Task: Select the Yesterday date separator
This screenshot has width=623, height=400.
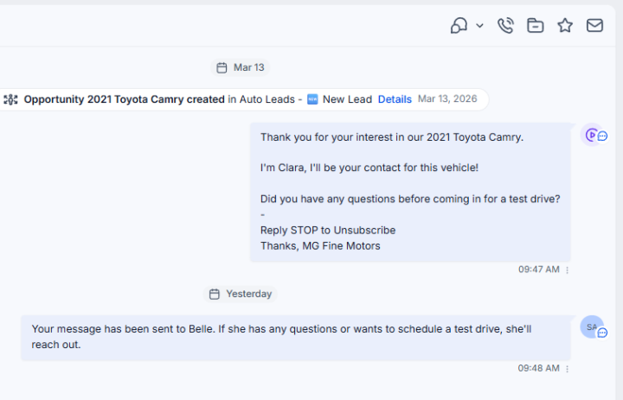Action: click(x=241, y=294)
